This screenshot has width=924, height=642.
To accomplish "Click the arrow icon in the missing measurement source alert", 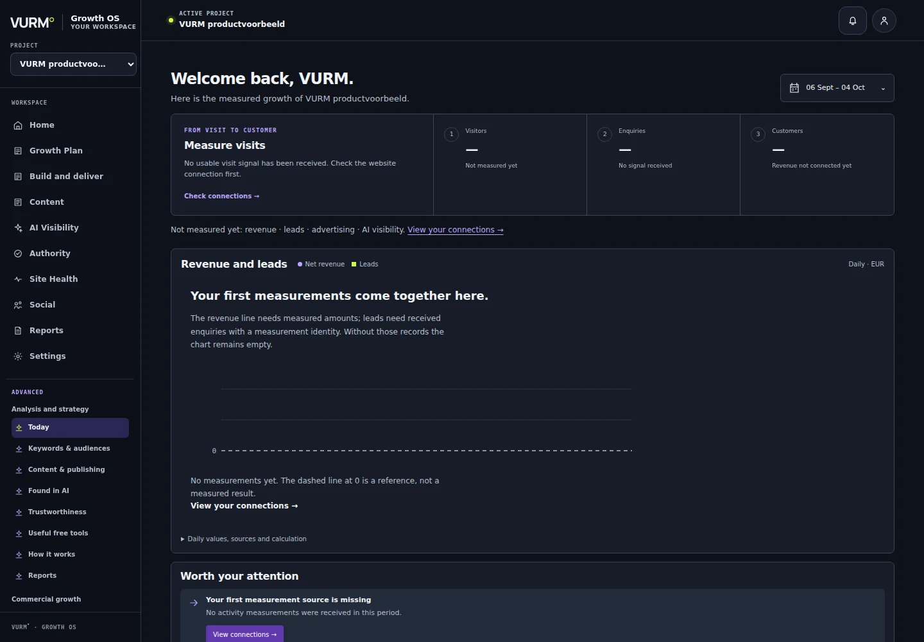I will 194,603.
